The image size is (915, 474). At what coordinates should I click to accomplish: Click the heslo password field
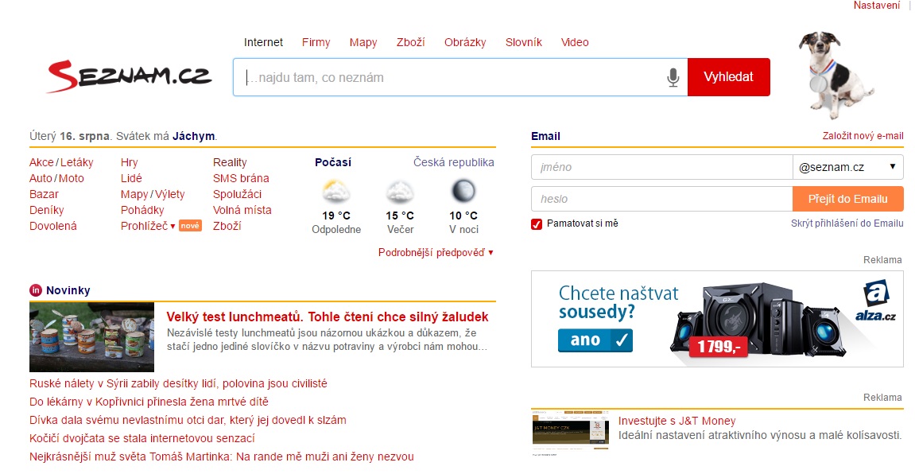661,199
